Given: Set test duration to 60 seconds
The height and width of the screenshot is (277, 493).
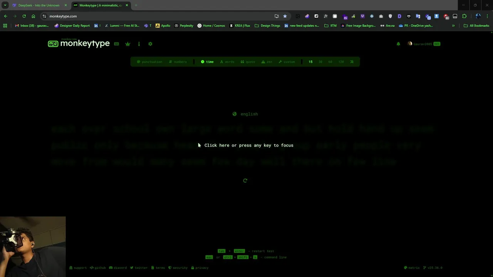Looking at the screenshot, I should [x=330, y=62].
